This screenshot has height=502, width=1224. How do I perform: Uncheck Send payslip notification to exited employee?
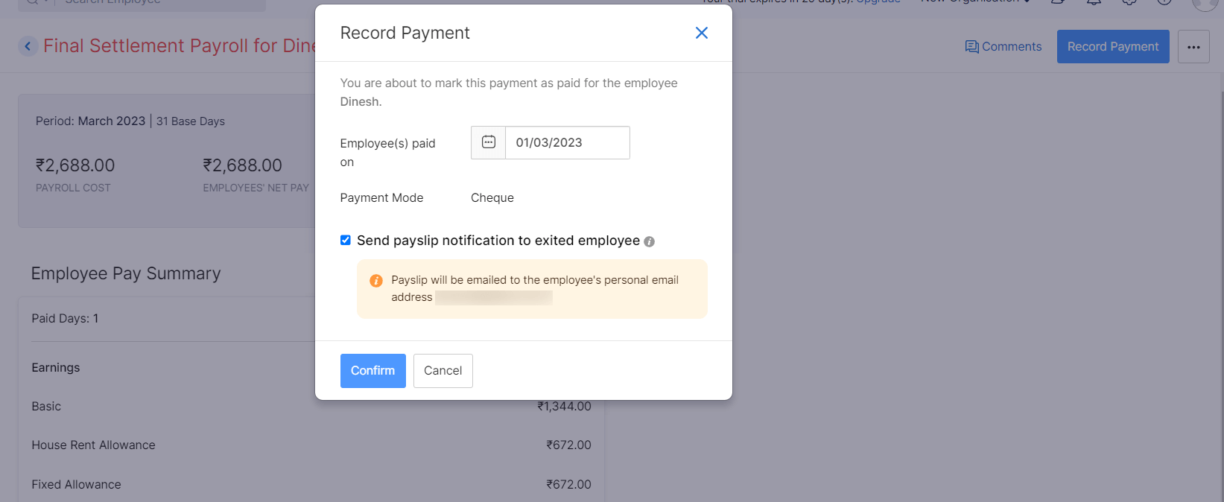click(346, 240)
